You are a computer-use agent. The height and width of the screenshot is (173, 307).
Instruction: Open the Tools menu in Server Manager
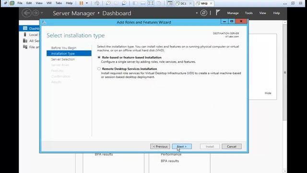248,13
